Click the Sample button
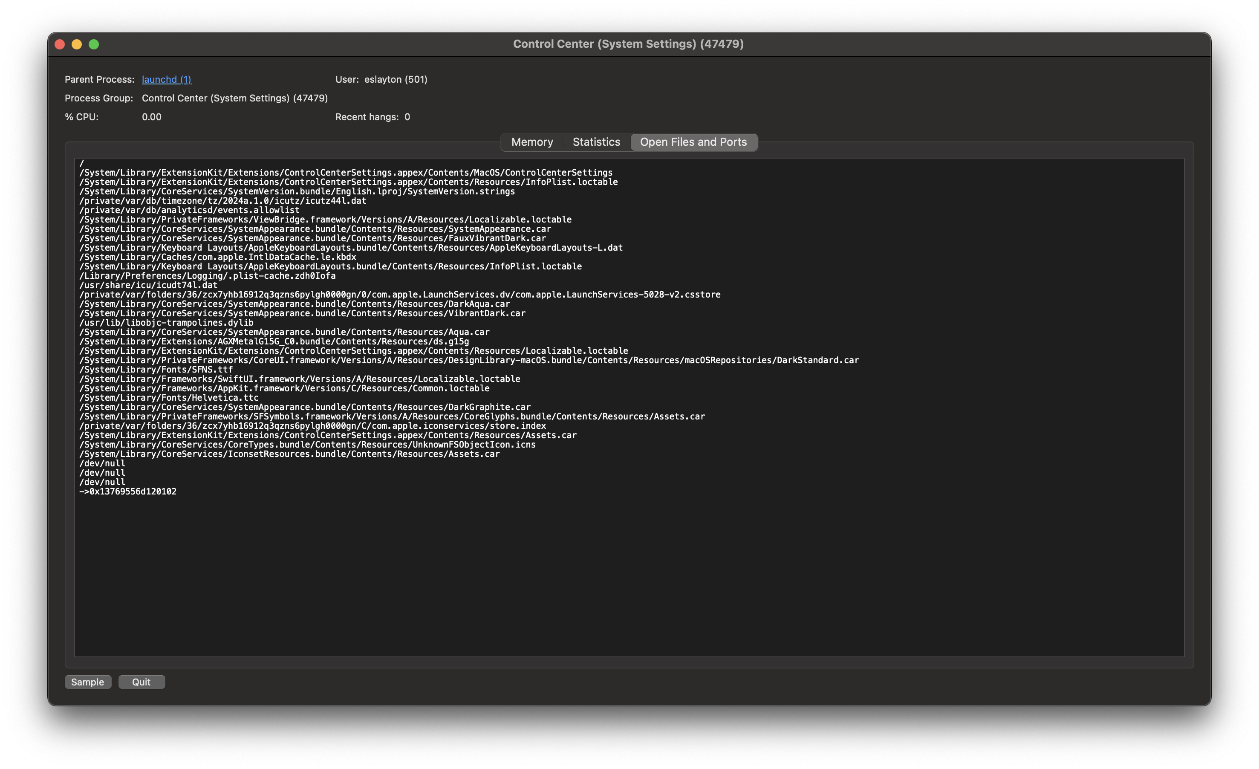The height and width of the screenshot is (769, 1259). click(x=87, y=682)
